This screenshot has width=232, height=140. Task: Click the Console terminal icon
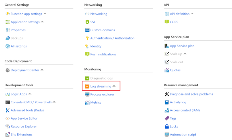click(x=8, y=102)
